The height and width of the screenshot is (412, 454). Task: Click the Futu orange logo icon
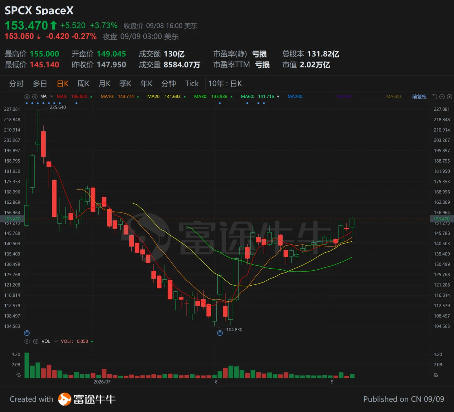(65, 399)
